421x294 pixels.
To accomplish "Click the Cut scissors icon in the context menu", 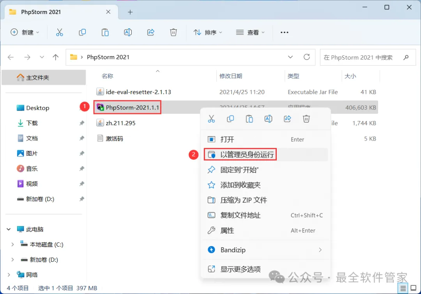I will [x=211, y=119].
